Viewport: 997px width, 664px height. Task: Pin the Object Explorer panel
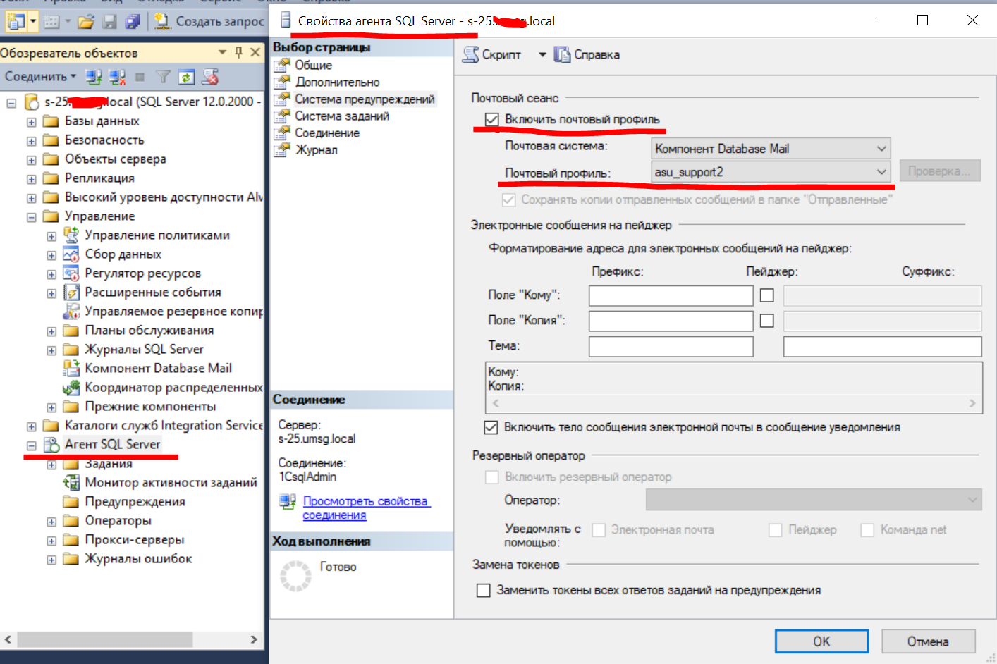pyautogui.click(x=238, y=52)
